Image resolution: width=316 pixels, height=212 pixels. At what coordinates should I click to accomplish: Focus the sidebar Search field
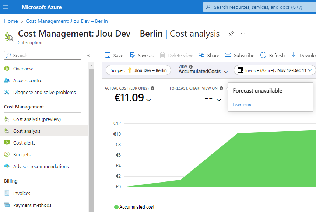click(43, 55)
